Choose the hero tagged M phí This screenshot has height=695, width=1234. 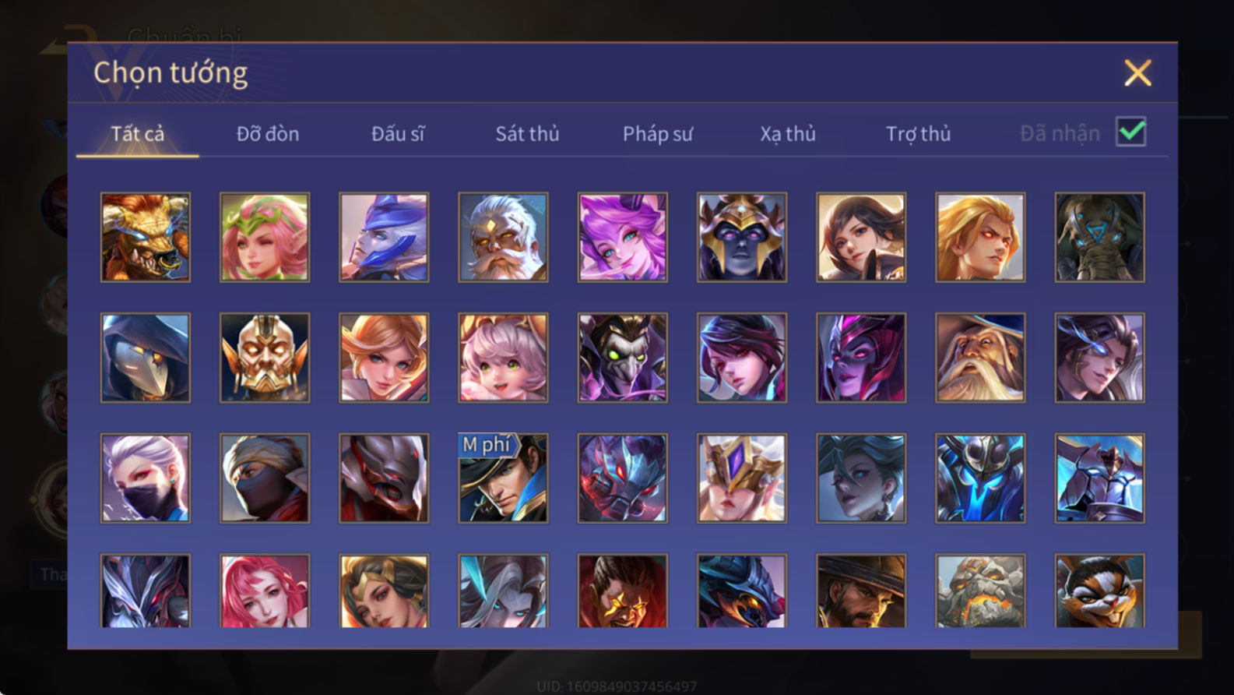tap(503, 478)
